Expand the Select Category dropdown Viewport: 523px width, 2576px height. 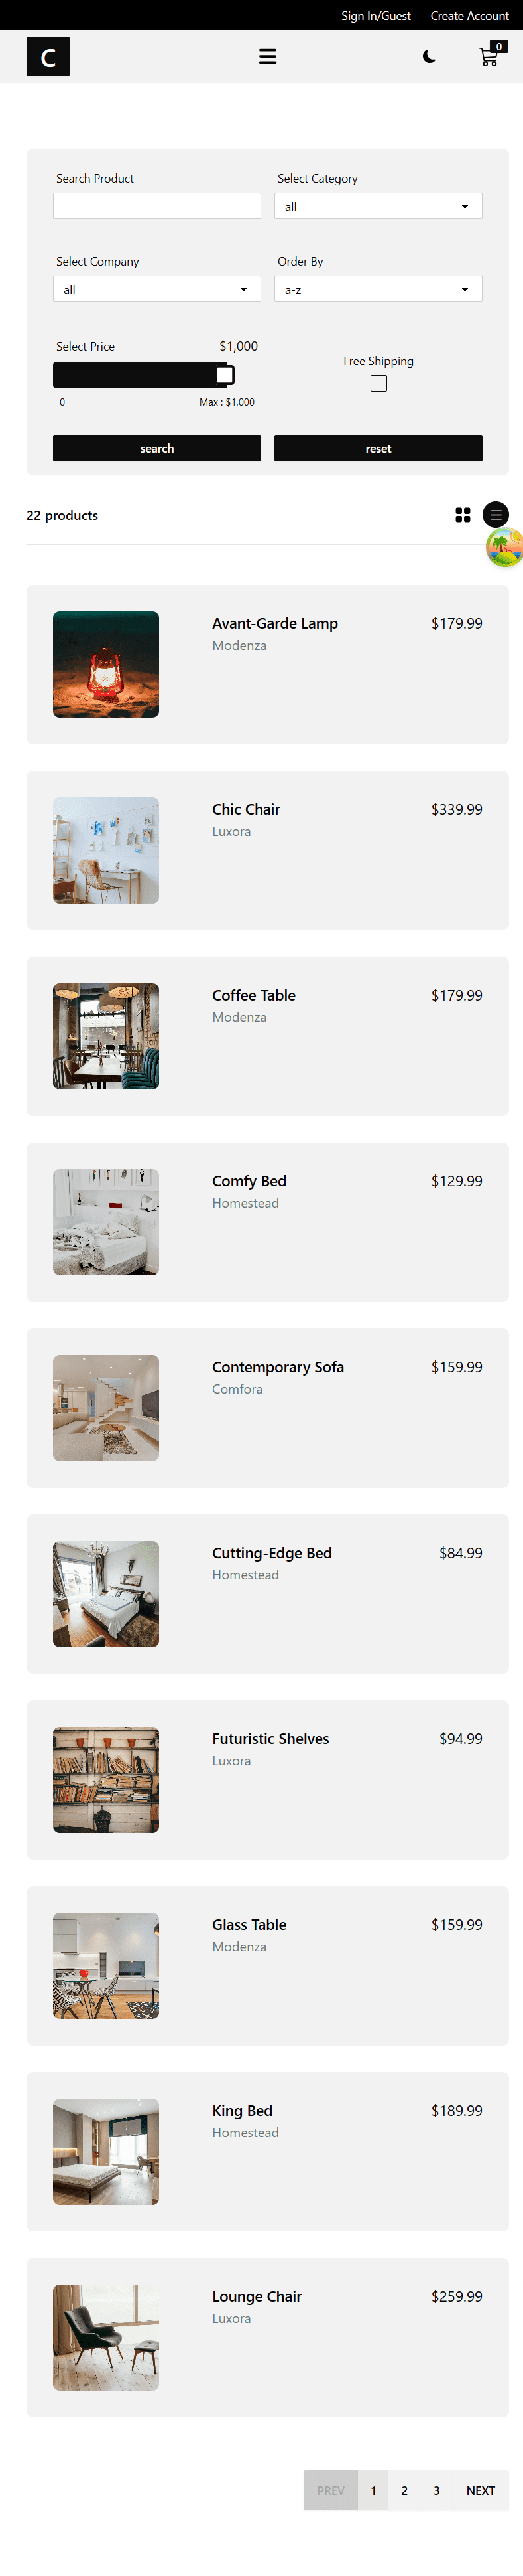click(378, 206)
